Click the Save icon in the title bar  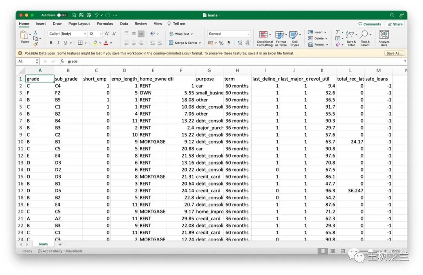coord(81,15)
